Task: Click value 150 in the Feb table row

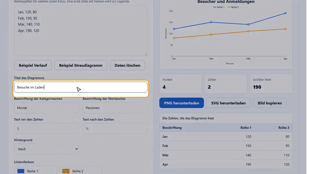Action: (x=248, y=146)
